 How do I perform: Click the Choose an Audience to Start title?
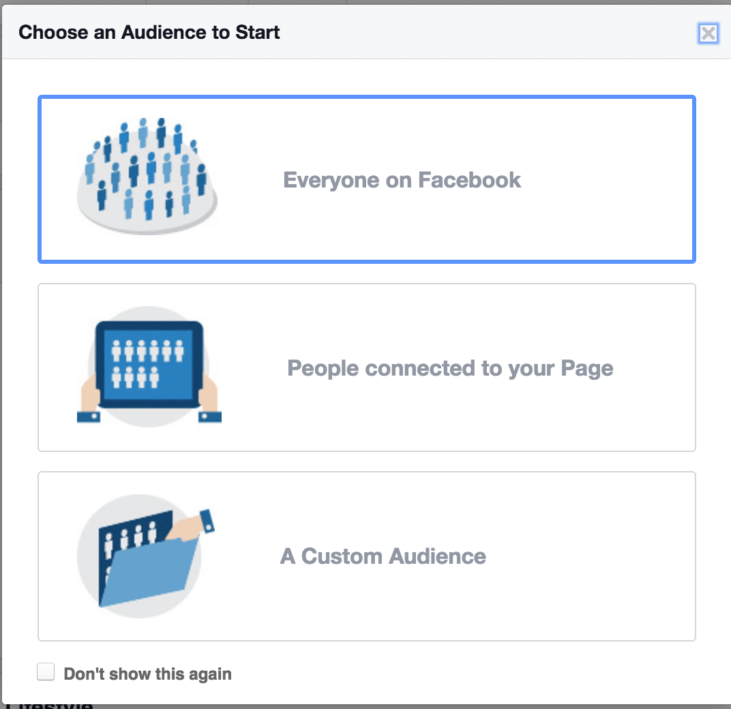click(x=149, y=32)
